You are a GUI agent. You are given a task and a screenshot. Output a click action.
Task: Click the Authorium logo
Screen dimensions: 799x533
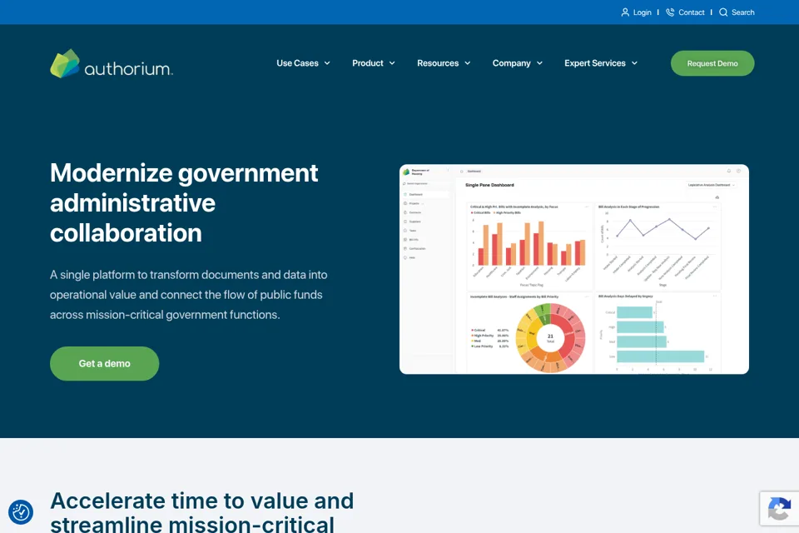[112, 64]
